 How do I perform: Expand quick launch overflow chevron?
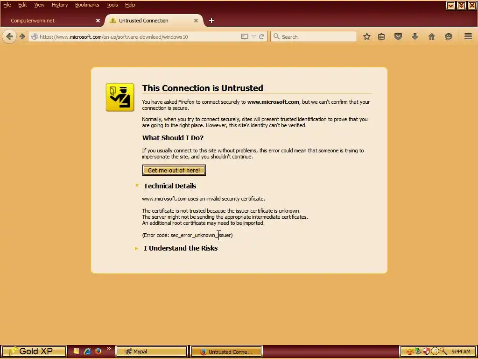[109, 349]
